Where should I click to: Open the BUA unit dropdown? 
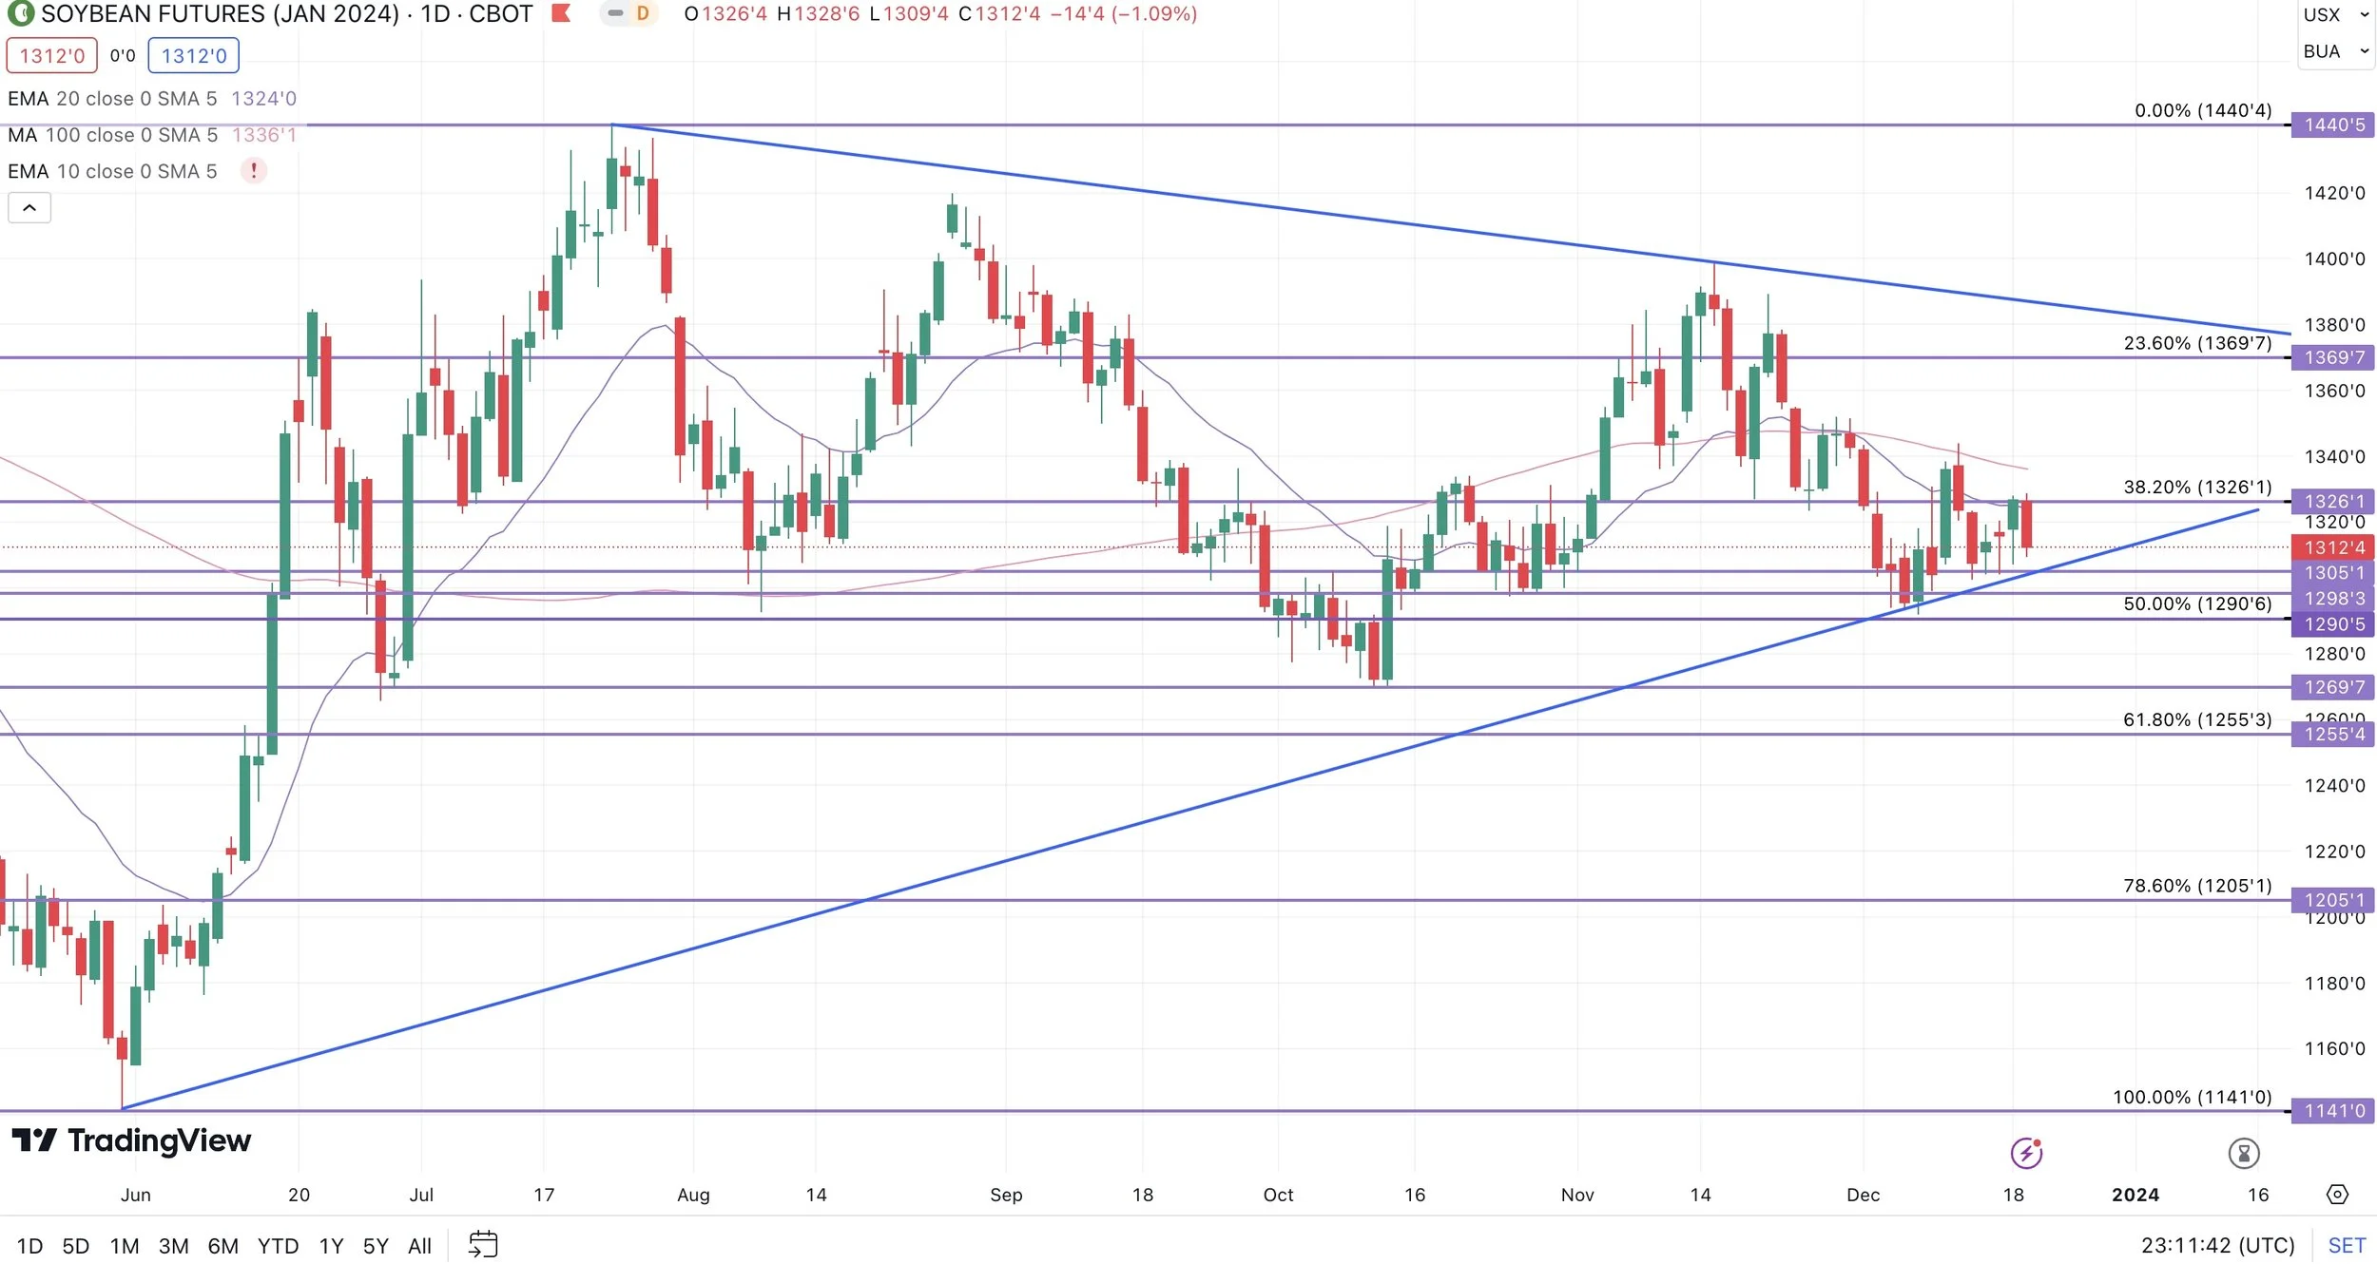coord(2335,51)
